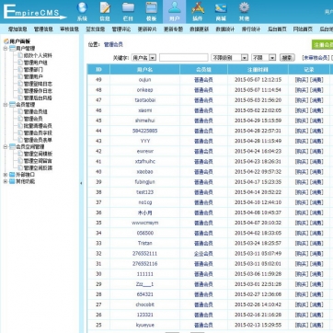Open 更新碎片 in the shortcut bar
The height and width of the screenshot is (333, 333).
point(147,29)
